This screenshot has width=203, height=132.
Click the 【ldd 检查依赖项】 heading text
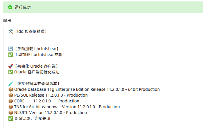tap(30, 31)
